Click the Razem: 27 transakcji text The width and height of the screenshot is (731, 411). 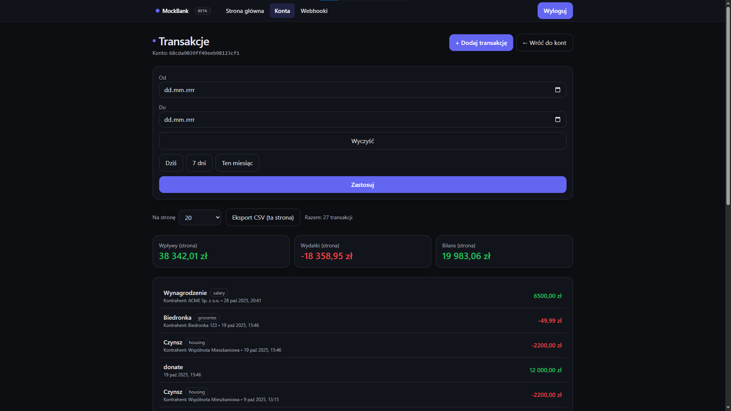click(x=329, y=217)
